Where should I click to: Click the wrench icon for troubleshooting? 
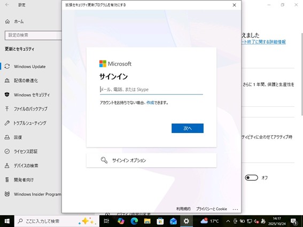pos(7,123)
